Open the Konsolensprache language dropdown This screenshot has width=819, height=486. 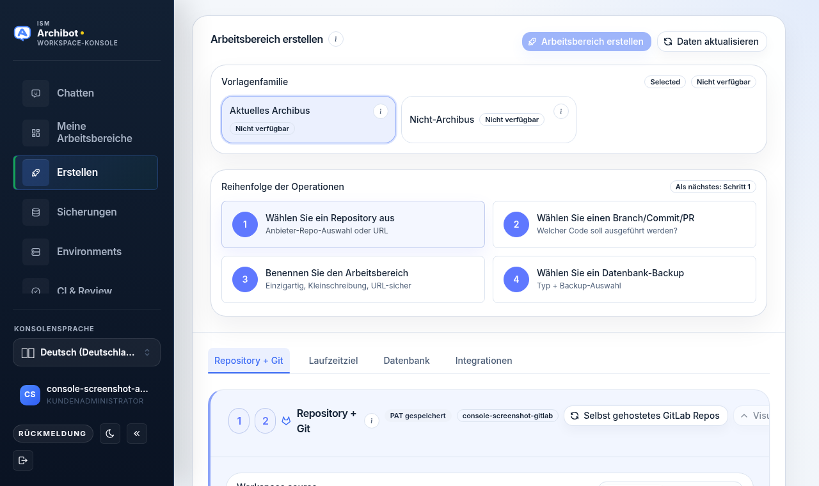[x=86, y=352]
